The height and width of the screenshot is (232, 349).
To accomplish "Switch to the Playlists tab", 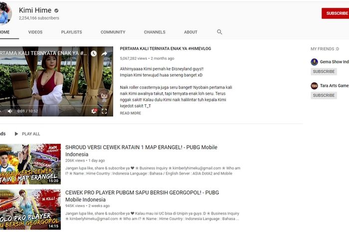I will click(71, 32).
